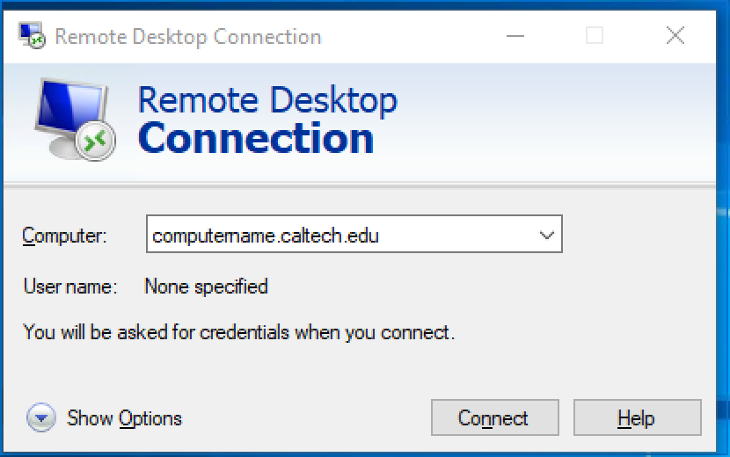This screenshot has width=730, height=457.
Task: Click the window title bar text
Action: pos(187,37)
